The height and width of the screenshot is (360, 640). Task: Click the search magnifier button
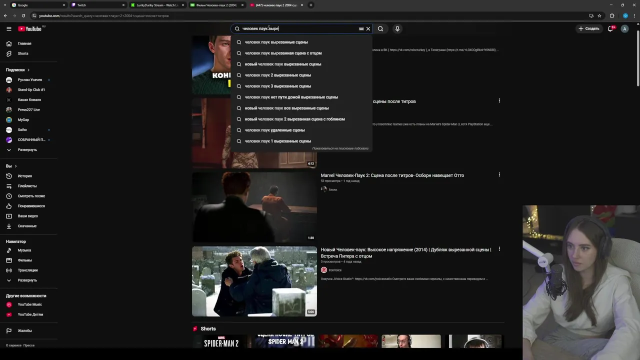coord(380,28)
